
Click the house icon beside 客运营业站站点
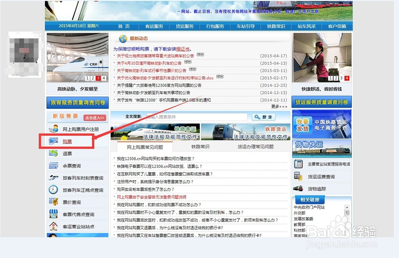(x=53, y=226)
